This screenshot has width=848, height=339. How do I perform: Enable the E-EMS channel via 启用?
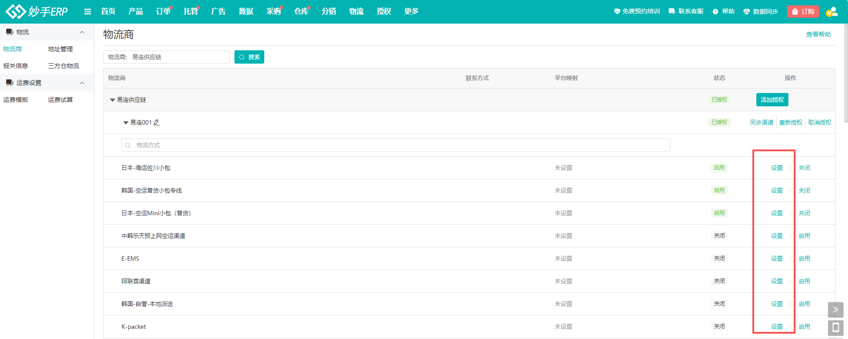tap(804, 258)
